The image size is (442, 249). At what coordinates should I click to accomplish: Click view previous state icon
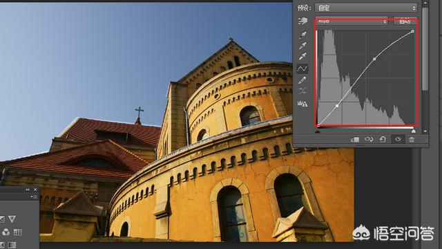[x=369, y=139]
